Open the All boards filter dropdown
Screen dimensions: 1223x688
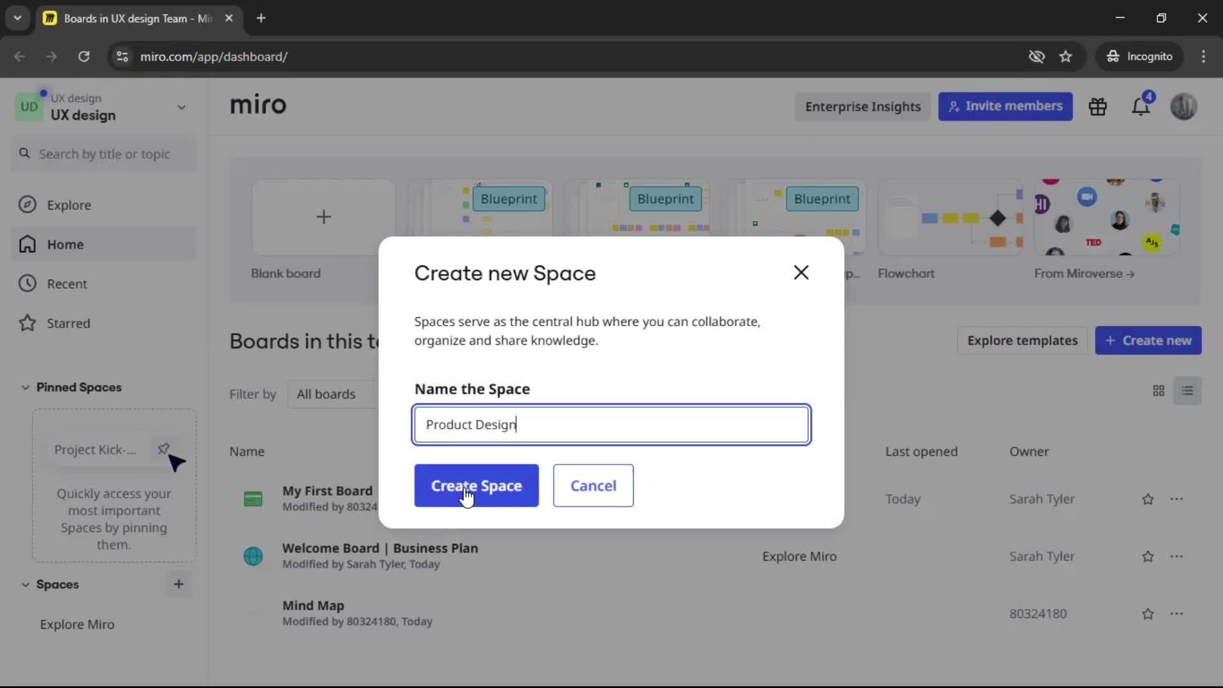coord(334,394)
